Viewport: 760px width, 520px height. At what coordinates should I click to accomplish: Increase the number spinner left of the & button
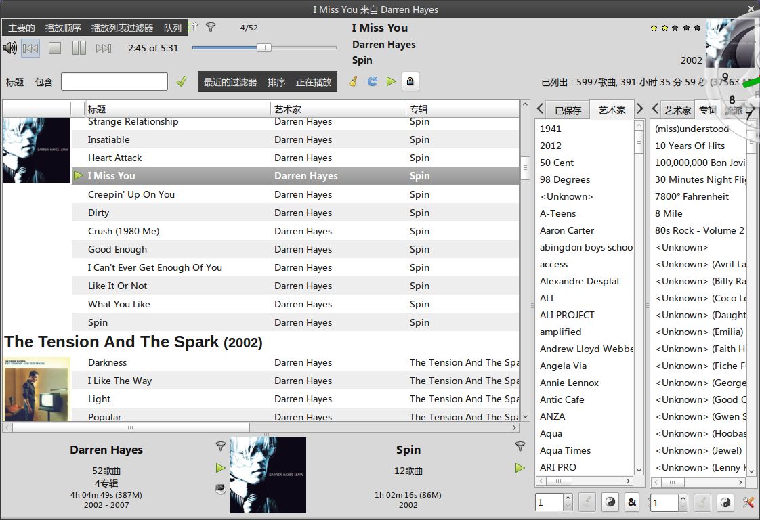[568, 498]
